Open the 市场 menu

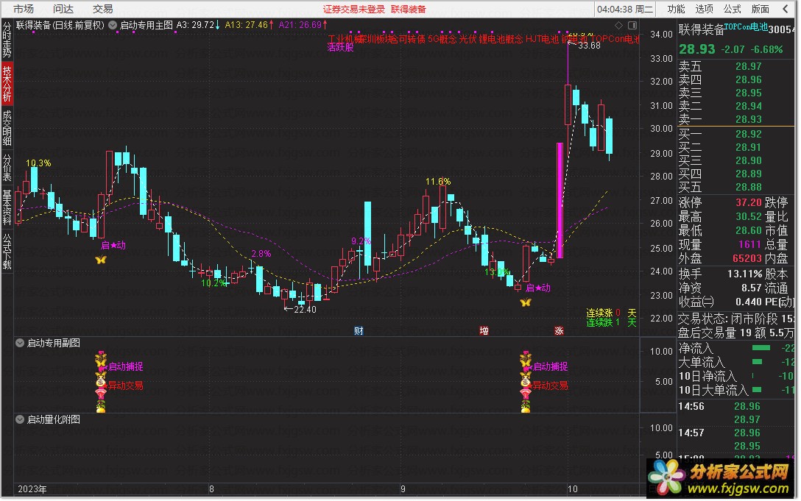(24, 9)
